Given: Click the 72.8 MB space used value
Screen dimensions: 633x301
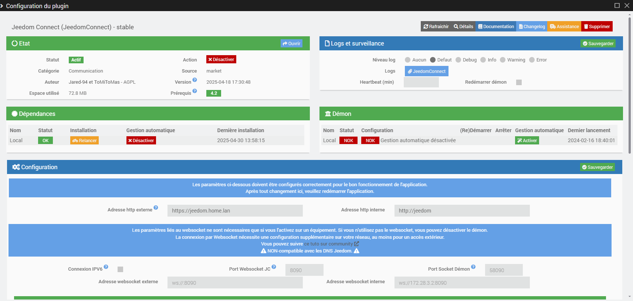Looking at the screenshot, I should pos(78,93).
